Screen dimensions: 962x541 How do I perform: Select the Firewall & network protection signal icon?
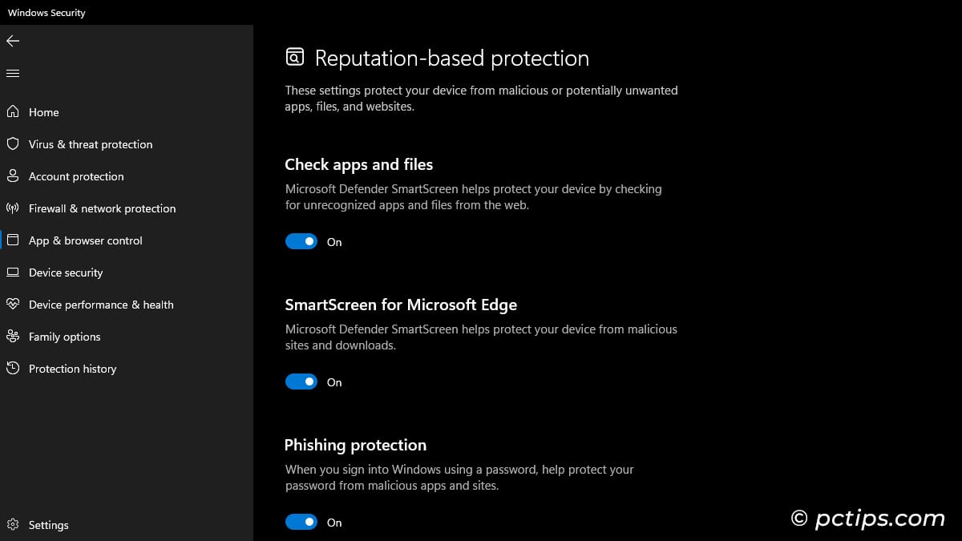[x=13, y=208]
